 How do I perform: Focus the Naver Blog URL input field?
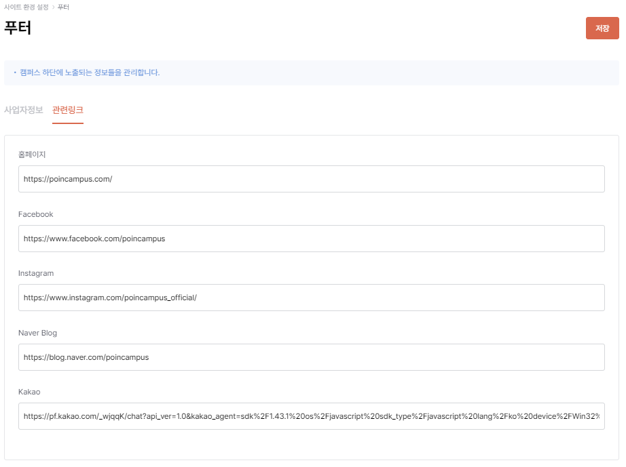pyautogui.click(x=312, y=357)
